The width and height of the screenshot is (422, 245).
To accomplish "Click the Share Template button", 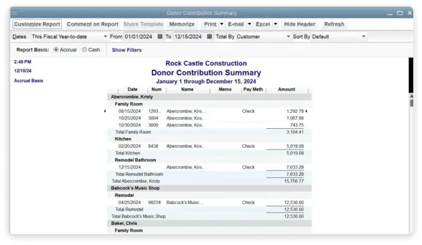I will (143, 24).
